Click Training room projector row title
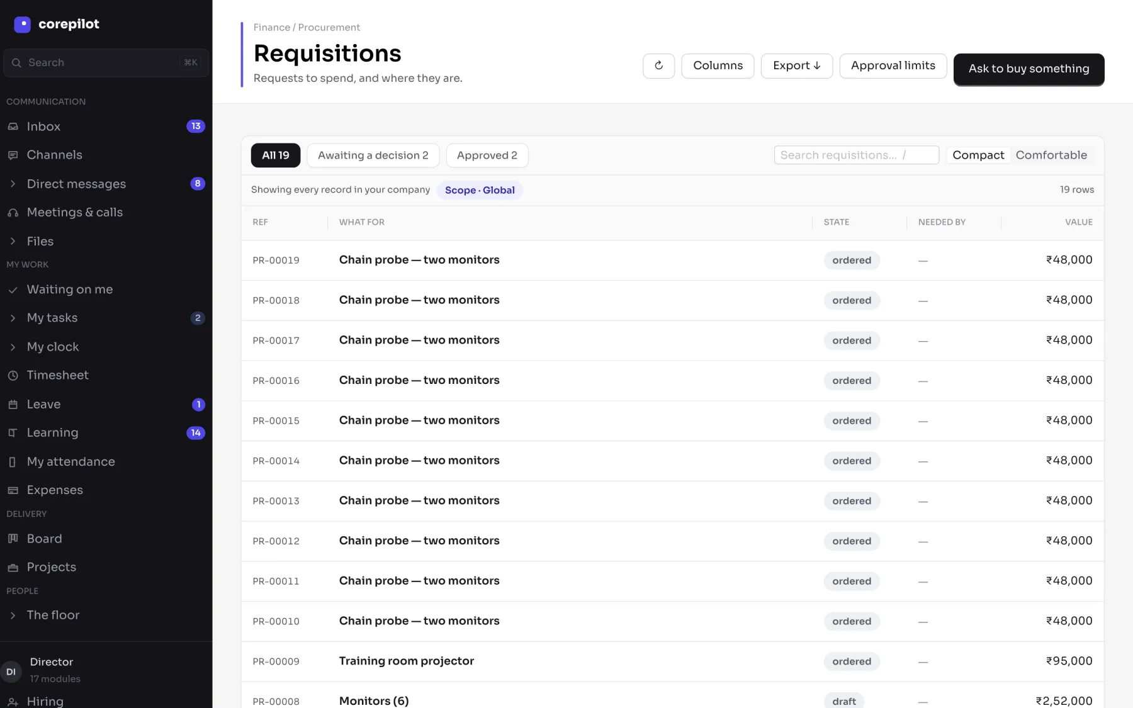Image resolution: width=1133 pixels, height=708 pixels. 407,661
